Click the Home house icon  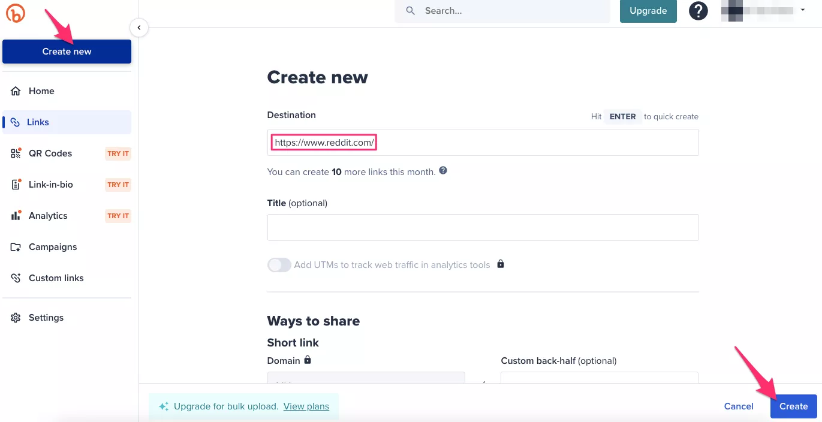[x=16, y=91]
